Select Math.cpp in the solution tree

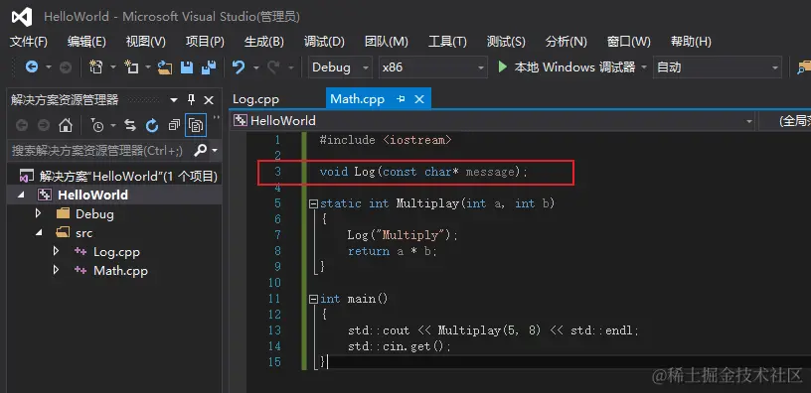(120, 271)
